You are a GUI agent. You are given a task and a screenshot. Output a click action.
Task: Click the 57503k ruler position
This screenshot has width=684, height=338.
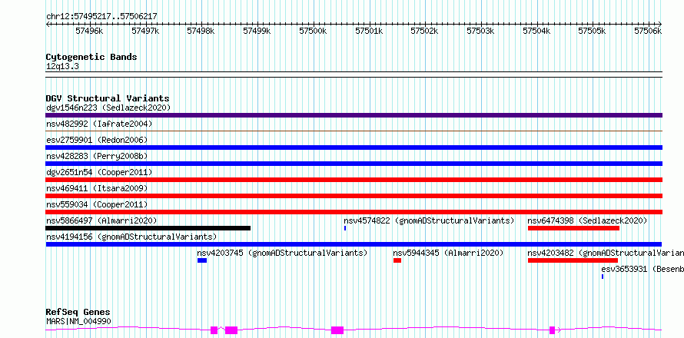tap(480, 31)
